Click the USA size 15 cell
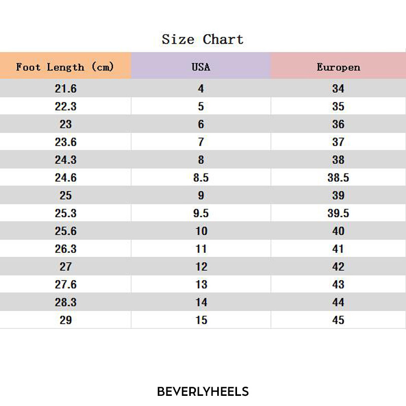The height and width of the screenshot is (406, 406). point(201,320)
